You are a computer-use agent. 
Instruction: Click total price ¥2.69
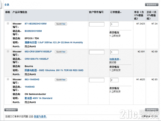[154, 52]
